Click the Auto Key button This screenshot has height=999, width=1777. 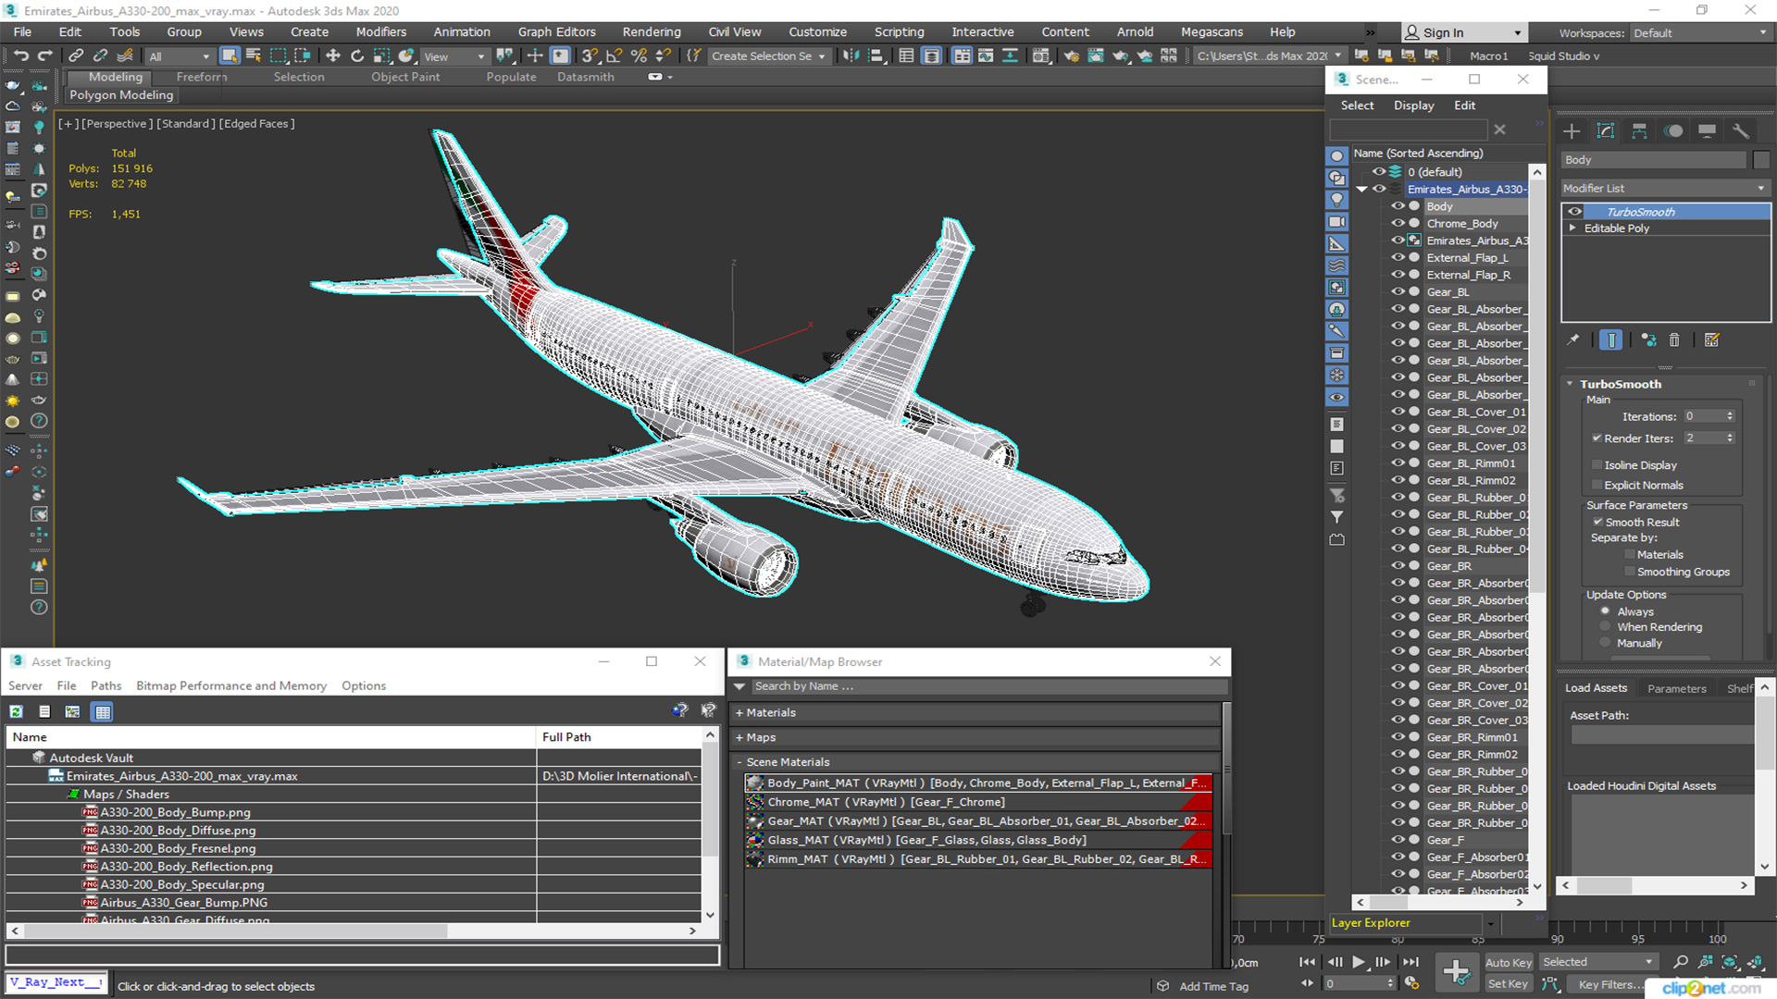pos(1509,962)
